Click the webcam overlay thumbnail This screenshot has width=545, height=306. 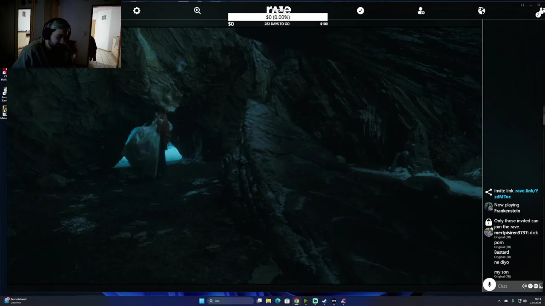(60, 34)
